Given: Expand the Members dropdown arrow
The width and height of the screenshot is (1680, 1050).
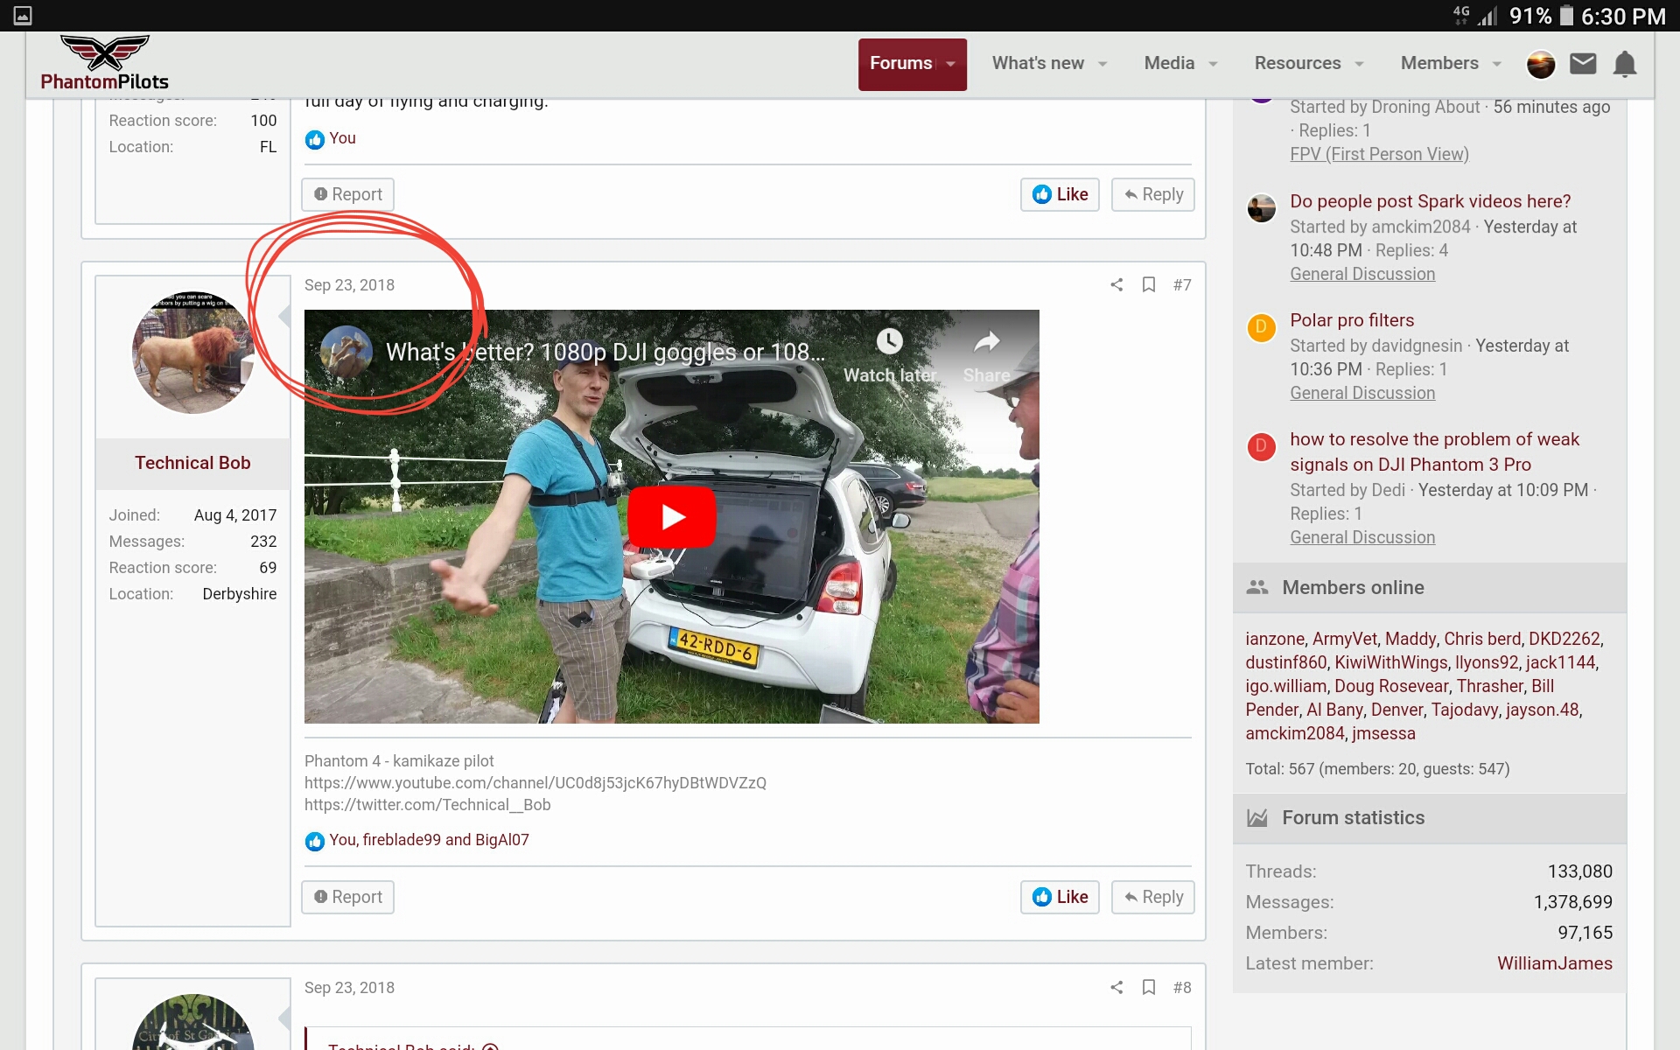Looking at the screenshot, I should (x=1497, y=64).
